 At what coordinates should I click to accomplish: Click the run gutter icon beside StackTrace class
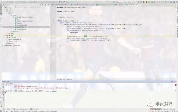tap(54, 21)
